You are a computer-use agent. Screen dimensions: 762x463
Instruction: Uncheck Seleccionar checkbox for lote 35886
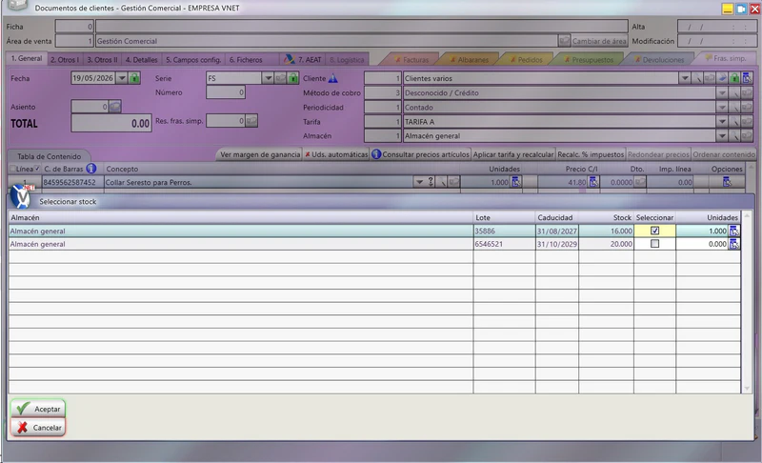coord(654,231)
